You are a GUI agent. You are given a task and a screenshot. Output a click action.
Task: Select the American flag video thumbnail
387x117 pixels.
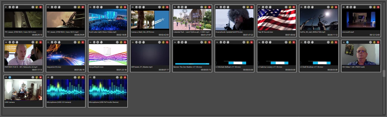pos(277,19)
